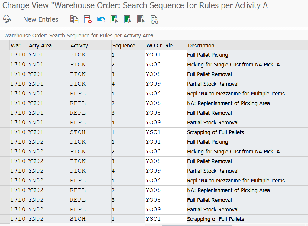Select the row for YN01 PICK sequence 1
This screenshot has height=226, width=308.
(x=5, y=55)
